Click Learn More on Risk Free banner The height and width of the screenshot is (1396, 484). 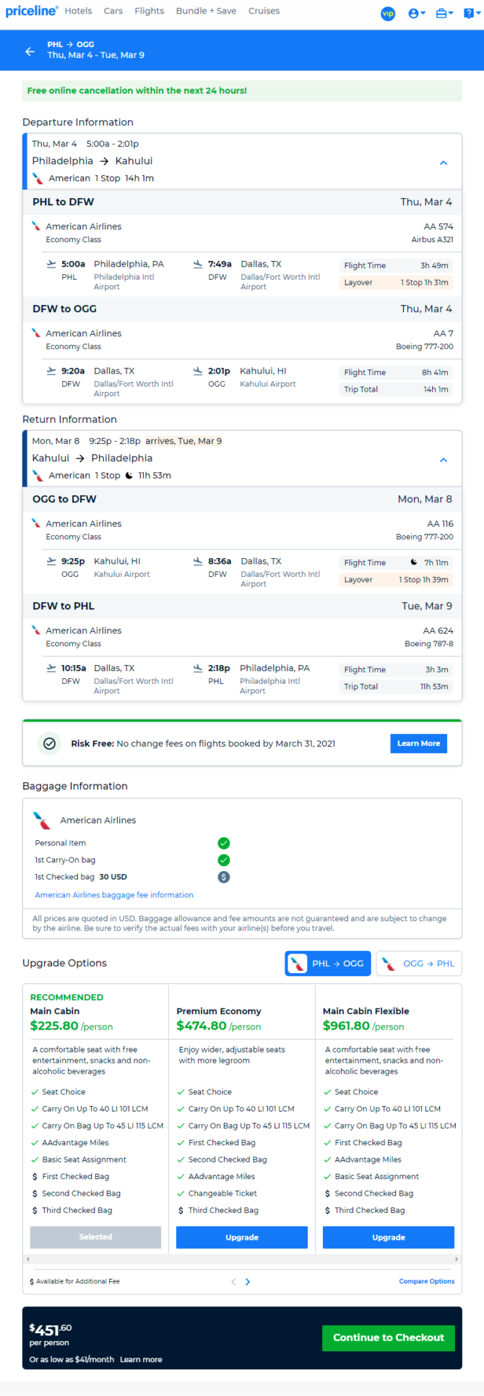(418, 743)
